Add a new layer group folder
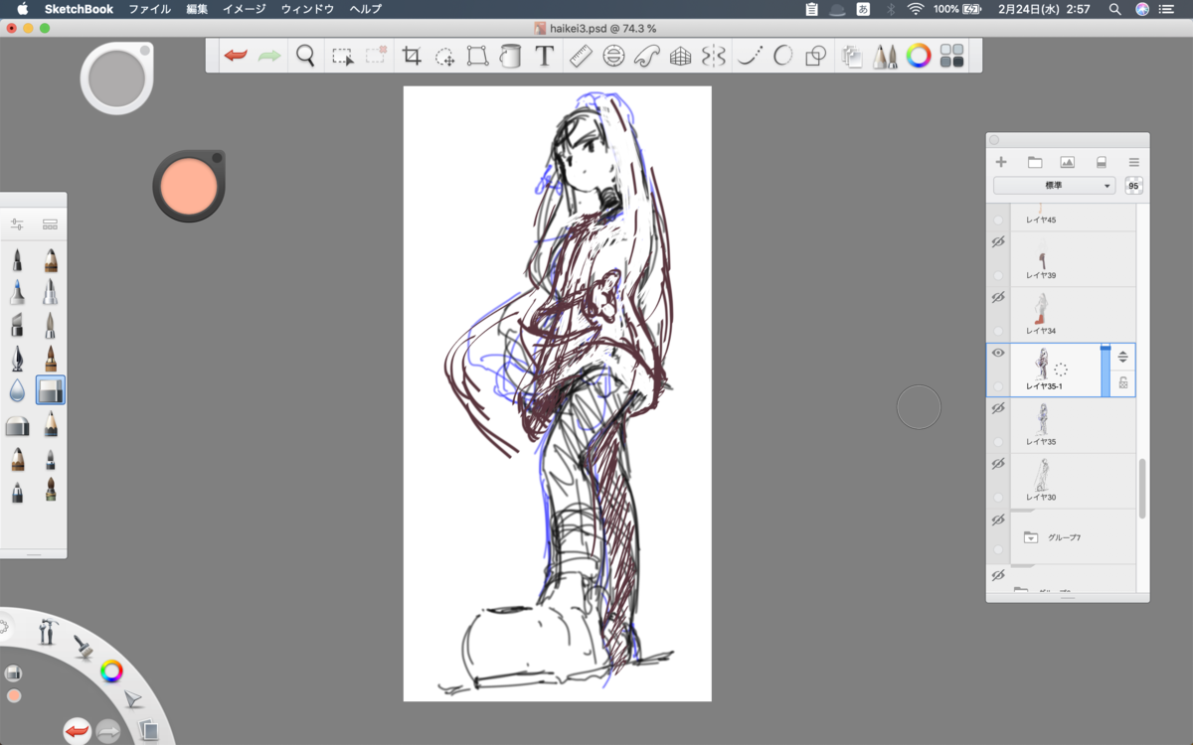Viewport: 1193px width, 745px height. pos(1034,162)
